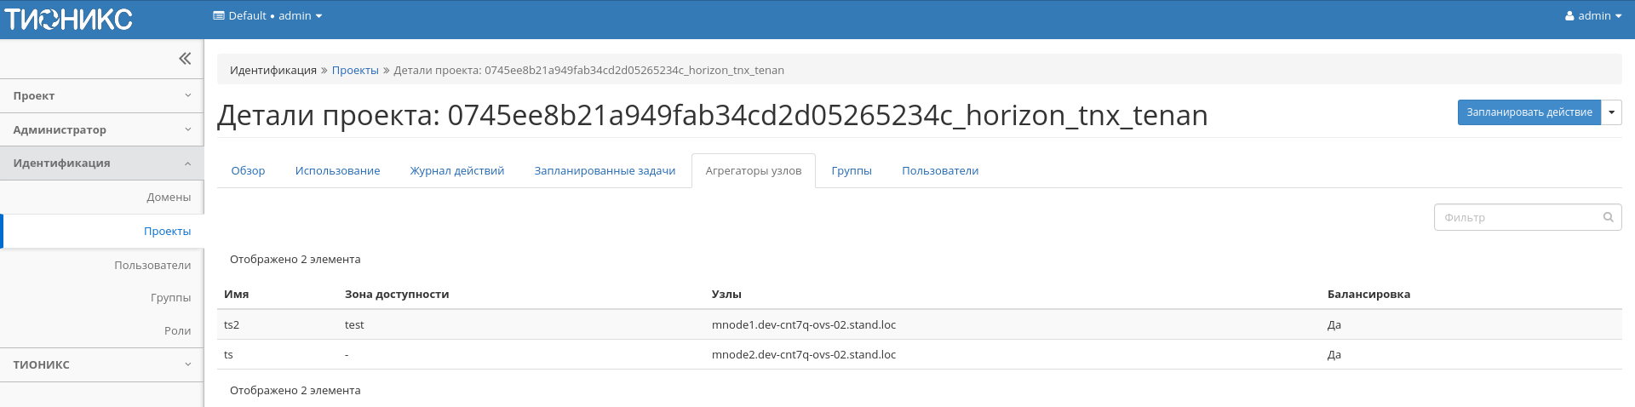Expand the Проект sidebar section
The image size is (1635, 407).
pos(101,96)
